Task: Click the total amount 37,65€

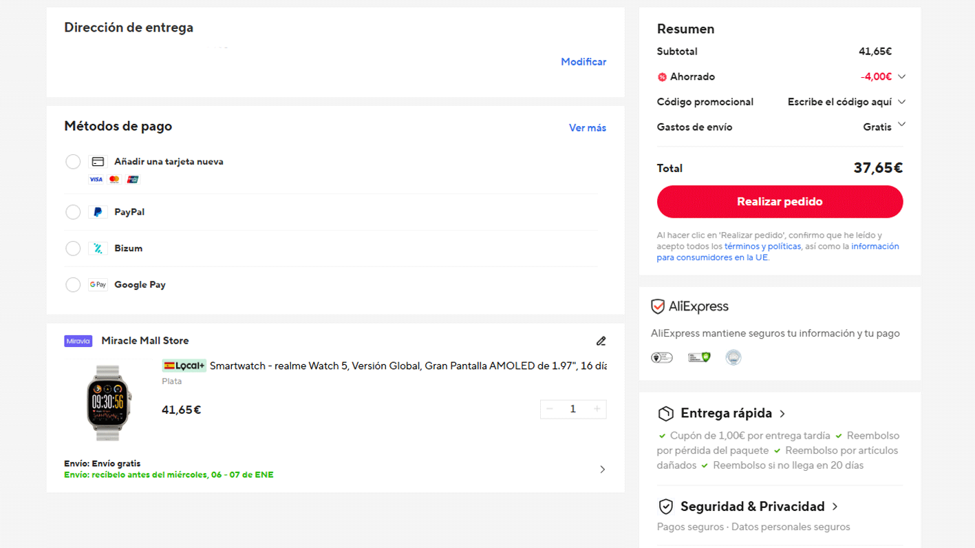Action: (878, 168)
